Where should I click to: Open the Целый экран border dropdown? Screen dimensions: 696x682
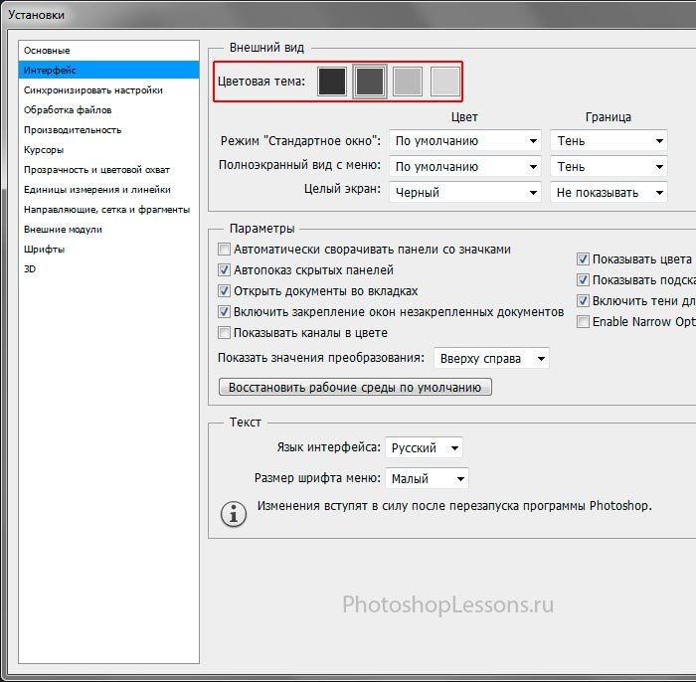pyautogui.click(x=609, y=192)
